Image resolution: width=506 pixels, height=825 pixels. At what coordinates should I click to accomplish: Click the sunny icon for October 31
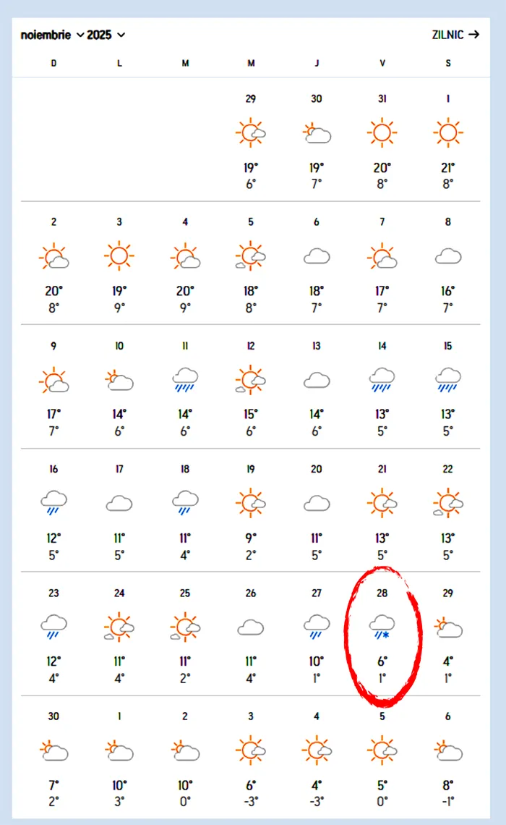tap(382, 133)
